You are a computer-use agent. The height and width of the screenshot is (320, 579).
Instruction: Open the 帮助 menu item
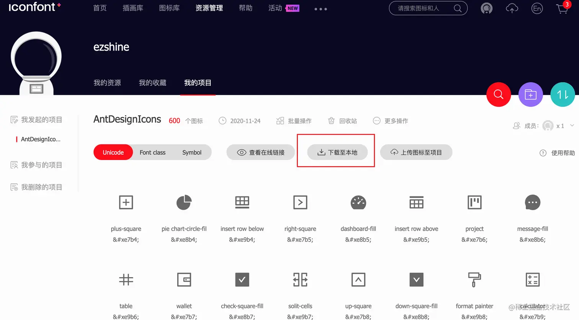[x=245, y=8]
